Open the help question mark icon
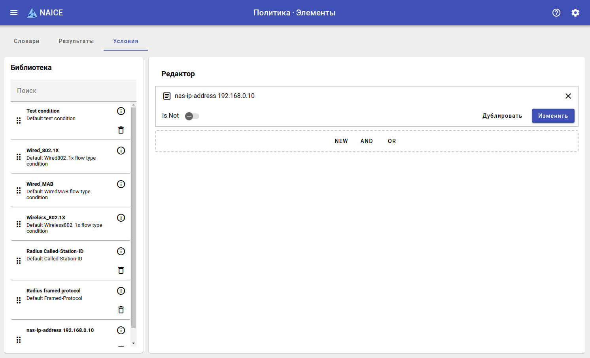 pos(556,13)
